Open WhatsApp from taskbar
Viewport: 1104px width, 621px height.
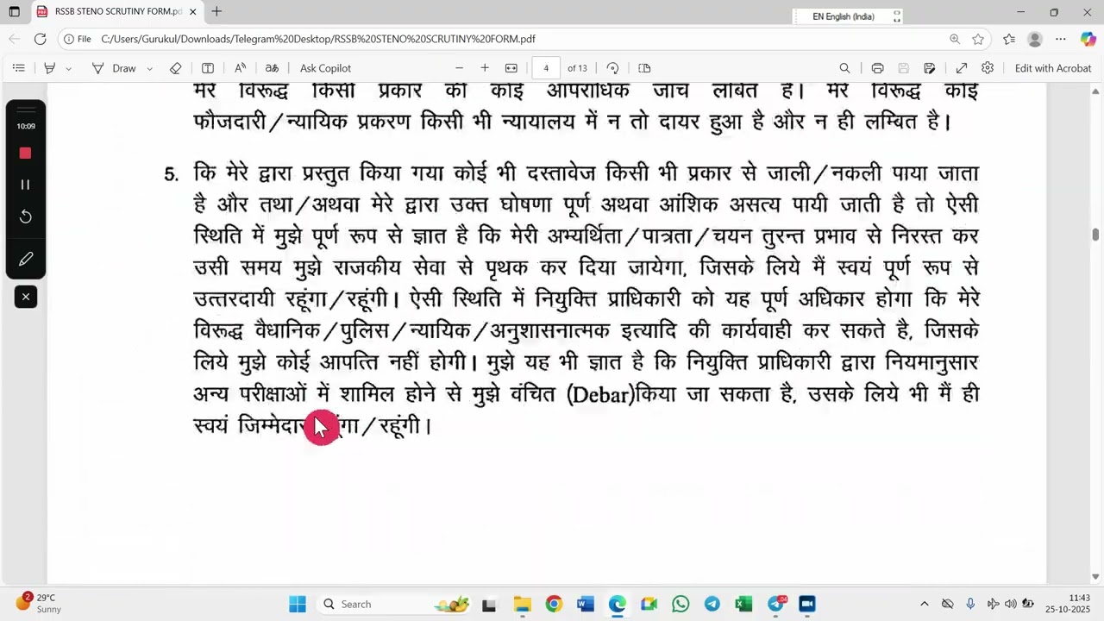click(x=681, y=604)
